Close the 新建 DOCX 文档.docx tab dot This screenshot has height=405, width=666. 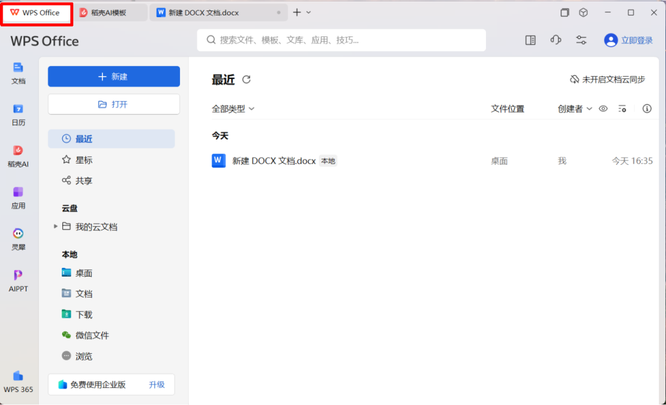(279, 13)
